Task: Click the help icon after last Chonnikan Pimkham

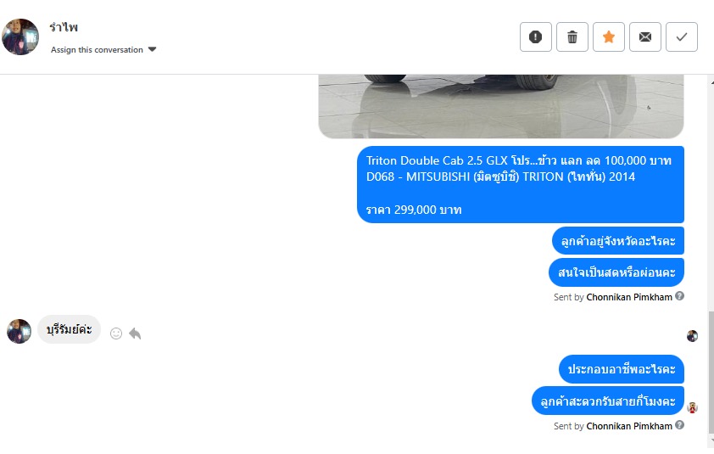Action: tap(679, 425)
